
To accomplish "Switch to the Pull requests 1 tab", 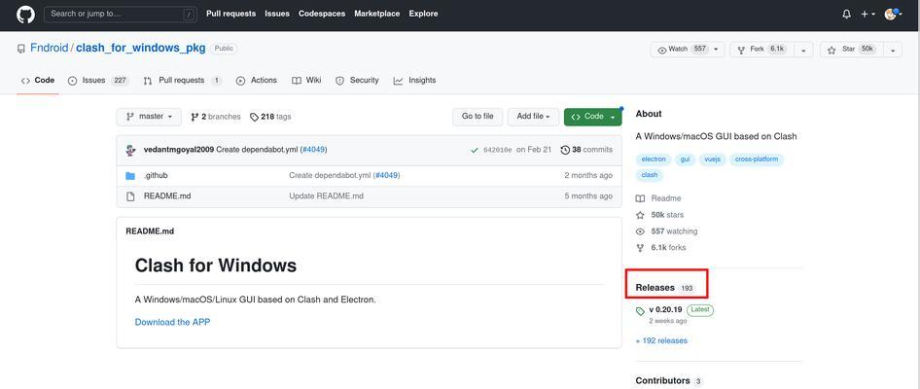I will coord(183,81).
